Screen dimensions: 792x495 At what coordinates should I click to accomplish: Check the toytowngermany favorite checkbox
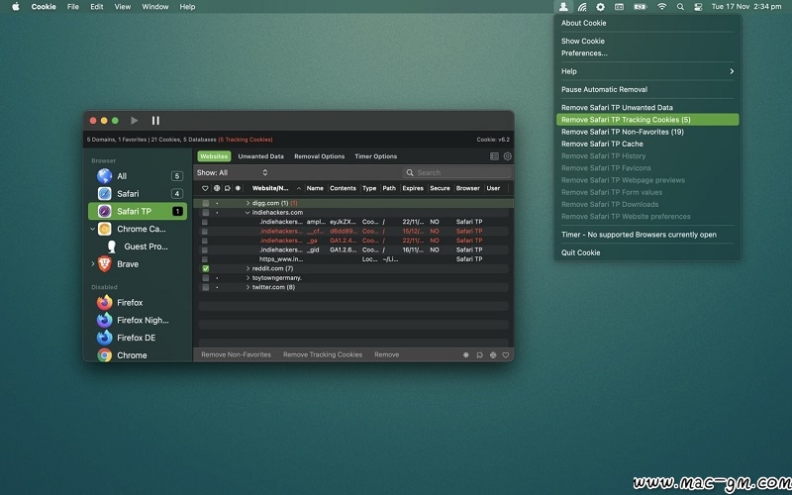(x=206, y=278)
